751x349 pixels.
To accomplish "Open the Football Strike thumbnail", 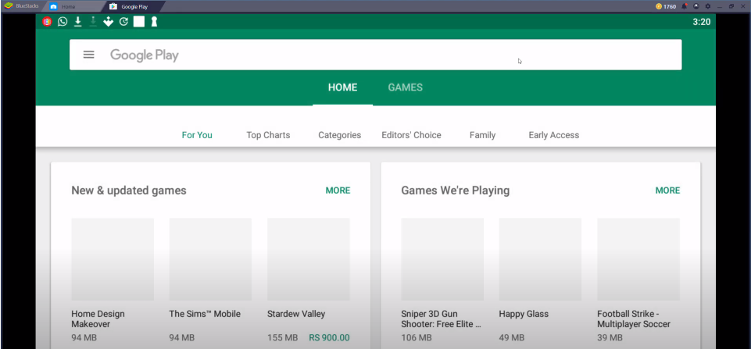I will point(638,259).
